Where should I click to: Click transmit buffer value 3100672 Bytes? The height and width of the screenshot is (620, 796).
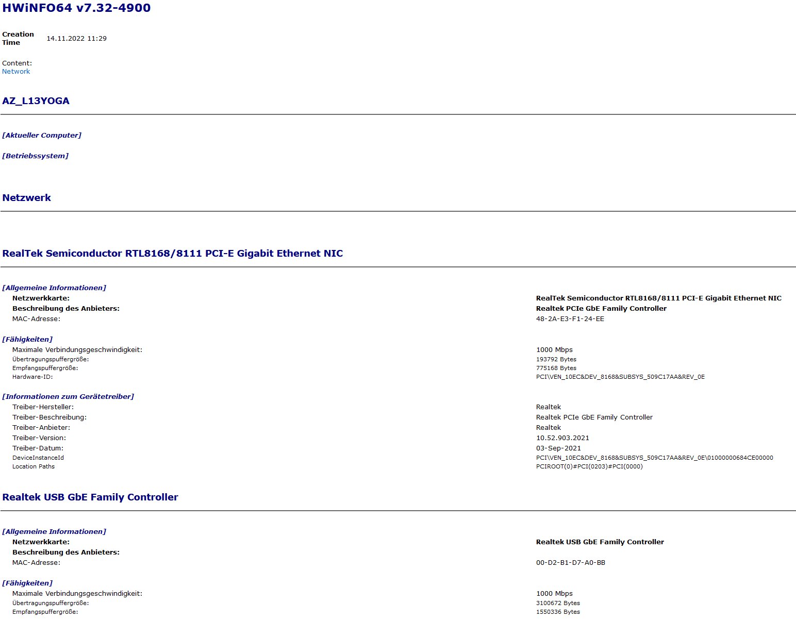(558, 604)
